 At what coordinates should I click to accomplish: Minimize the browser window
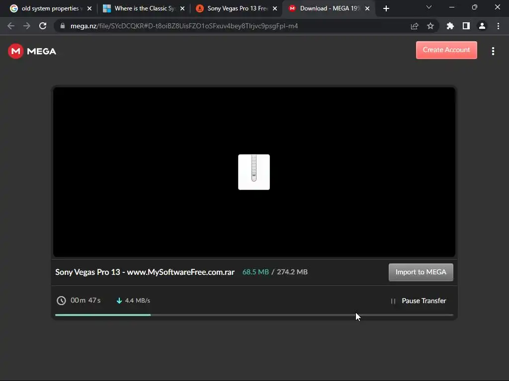tap(451, 7)
